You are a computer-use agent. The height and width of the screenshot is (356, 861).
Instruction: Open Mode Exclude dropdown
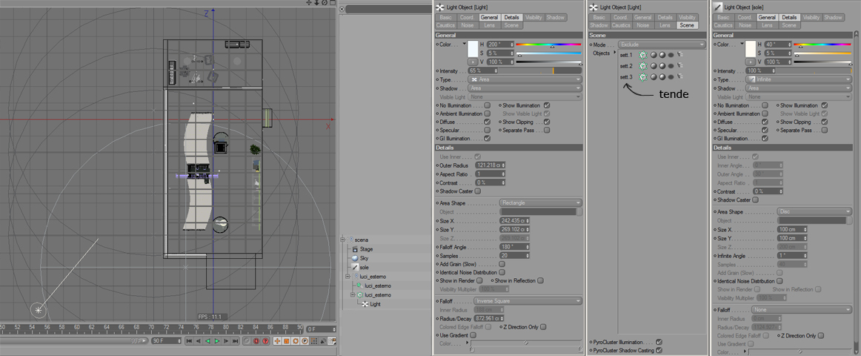(662, 44)
